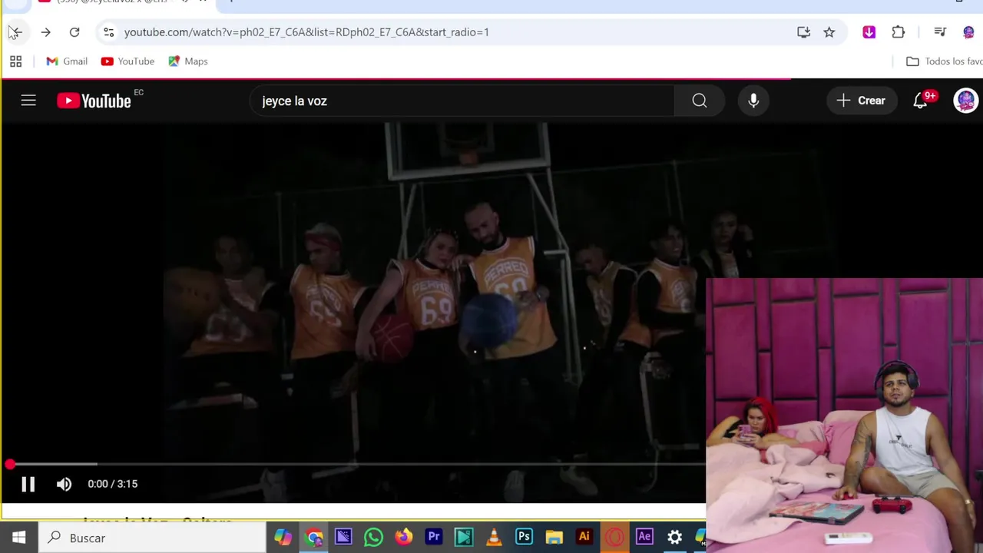Screen dimensions: 983x553
Task: Open Opera browser from the taskbar
Action: (614, 538)
